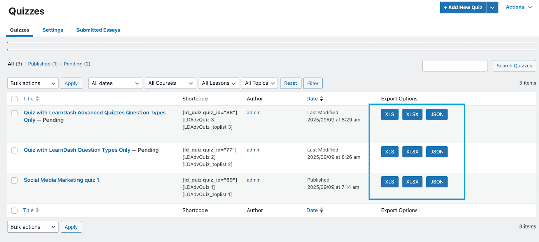Image resolution: width=539 pixels, height=242 pixels.
Task: Export Social Media Marketing quiz as XLS
Action: click(390, 182)
